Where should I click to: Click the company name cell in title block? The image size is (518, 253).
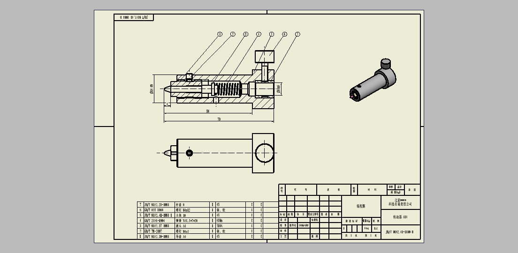(x=400, y=202)
